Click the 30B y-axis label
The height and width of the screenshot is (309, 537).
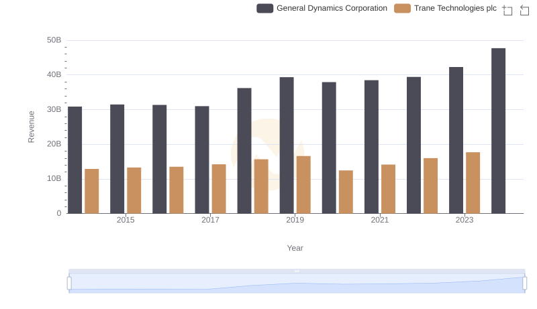click(x=54, y=109)
